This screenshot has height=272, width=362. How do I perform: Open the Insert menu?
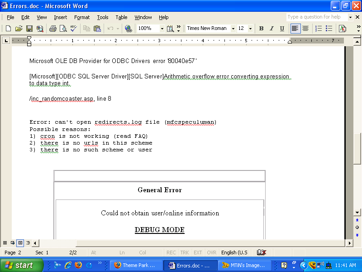point(61,17)
